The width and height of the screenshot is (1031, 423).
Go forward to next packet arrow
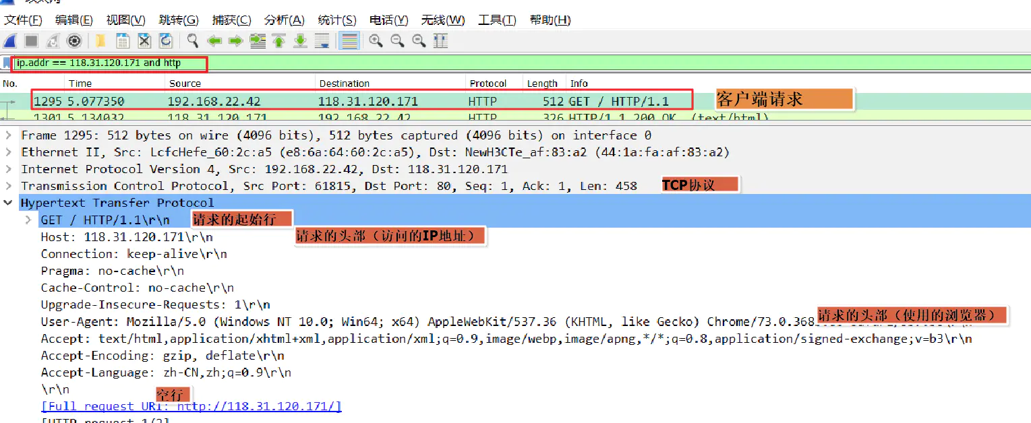click(235, 41)
